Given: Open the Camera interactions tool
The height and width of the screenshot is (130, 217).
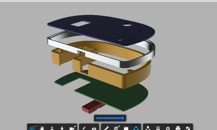Looking at the screenshot, I should coord(72,128).
